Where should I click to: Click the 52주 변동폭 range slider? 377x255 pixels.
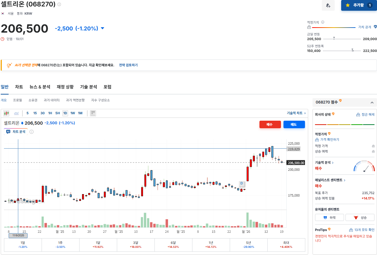pos(342,50)
